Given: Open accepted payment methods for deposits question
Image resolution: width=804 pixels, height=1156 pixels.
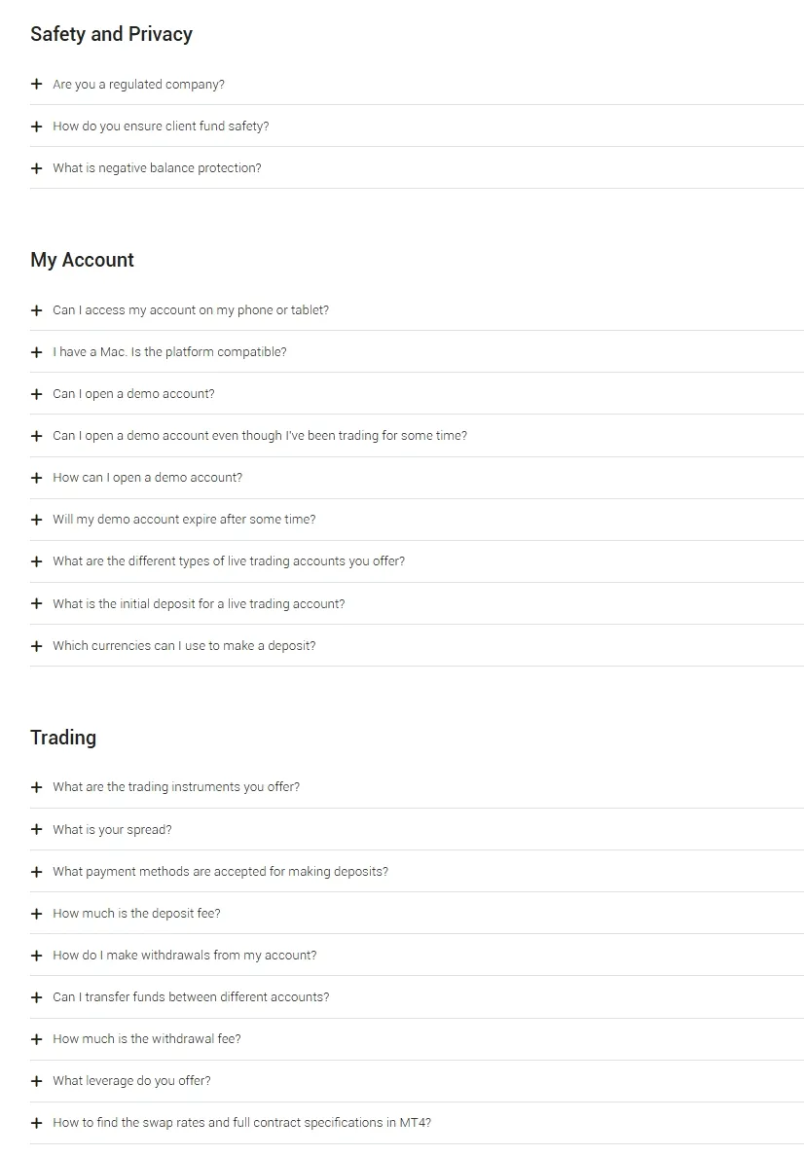Looking at the screenshot, I should click(417, 872).
